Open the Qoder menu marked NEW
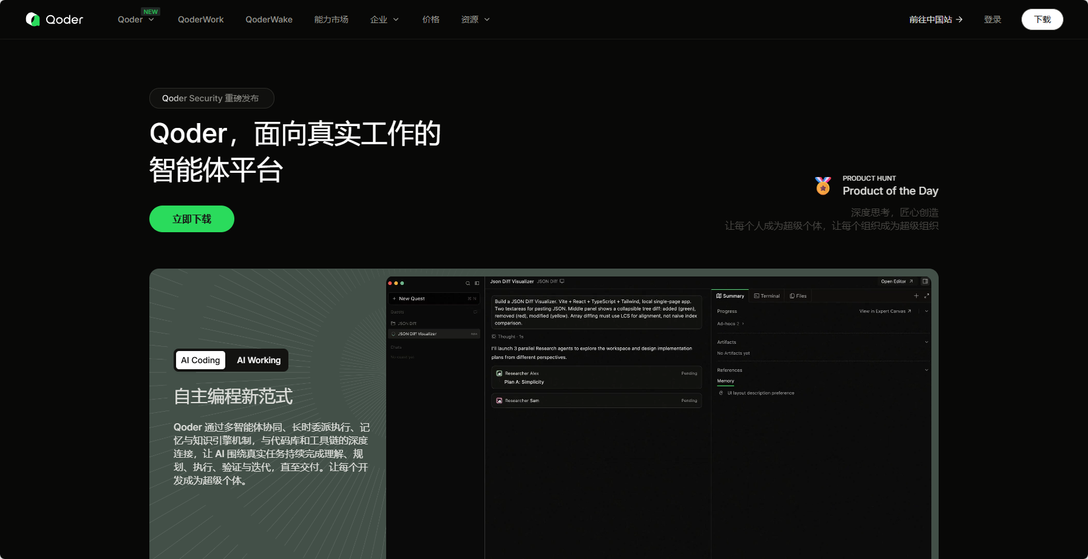This screenshot has height=559, width=1088. (136, 19)
